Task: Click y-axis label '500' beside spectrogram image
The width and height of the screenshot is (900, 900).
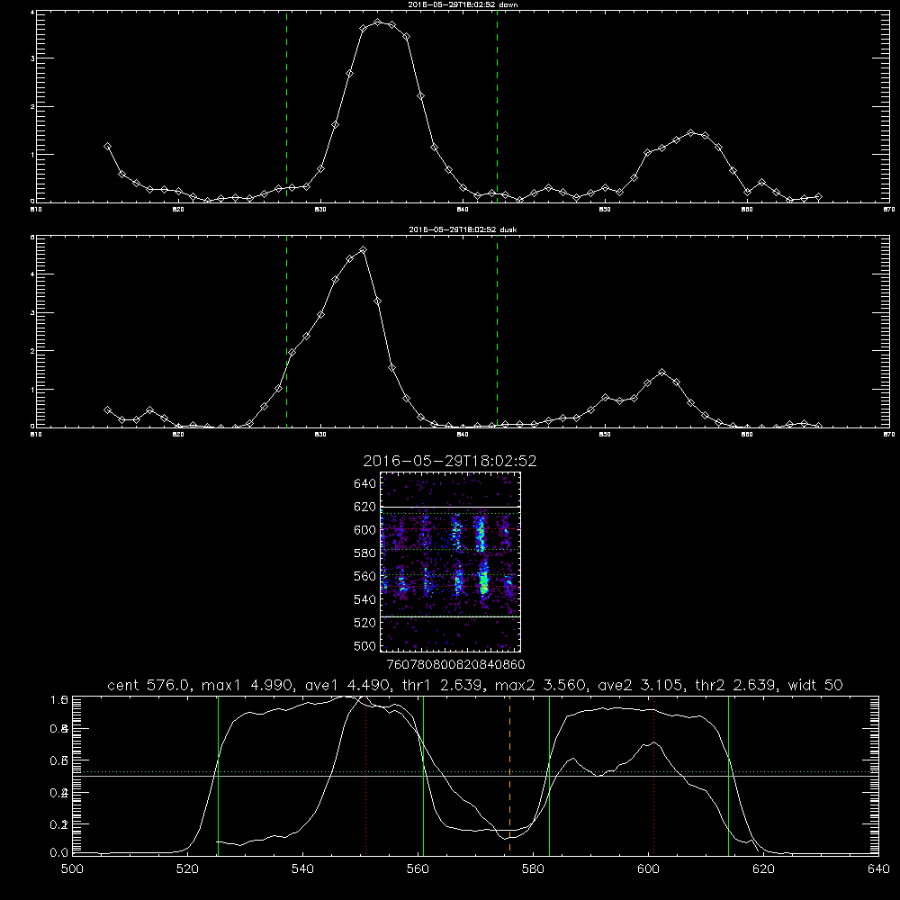Action: 365,645
